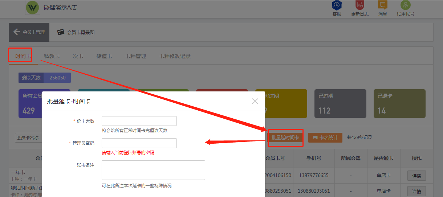Click the 微健 store logo icon
This screenshot has width=443, height=197.
pos(33,8)
